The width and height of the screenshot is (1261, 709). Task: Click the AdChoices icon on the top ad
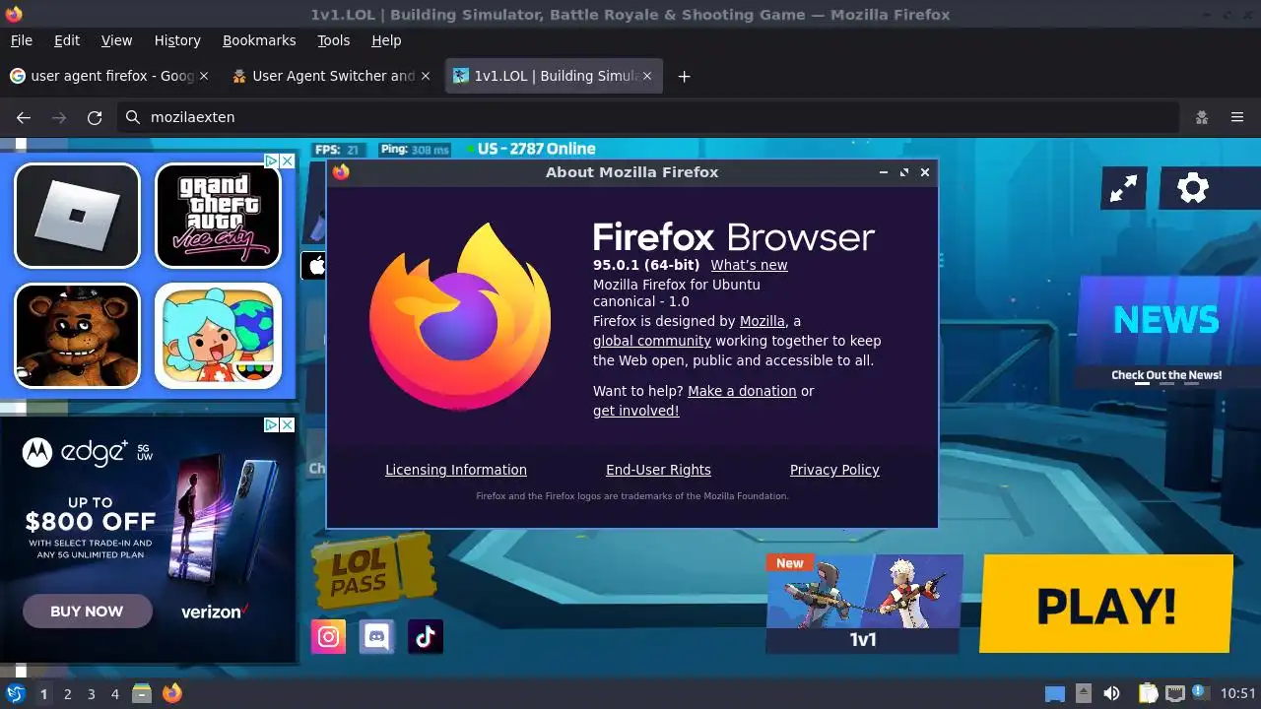[x=271, y=161]
